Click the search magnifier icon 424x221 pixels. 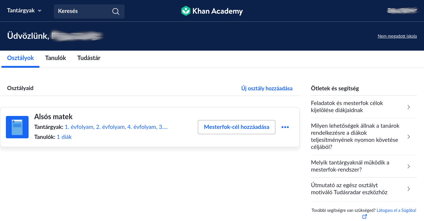coord(116,11)
